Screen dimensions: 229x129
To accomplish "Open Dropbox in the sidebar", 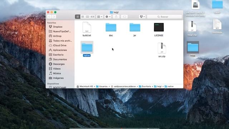I will tap(58, 27).
